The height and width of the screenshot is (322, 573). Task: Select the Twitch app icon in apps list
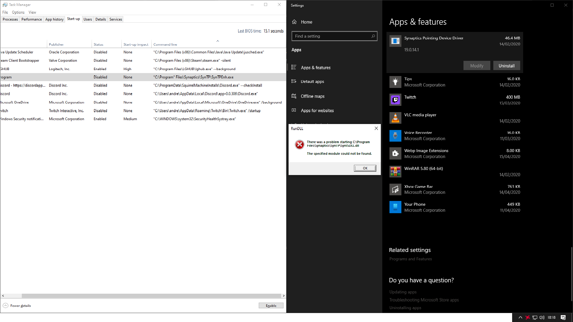click(x=395, y=100)
